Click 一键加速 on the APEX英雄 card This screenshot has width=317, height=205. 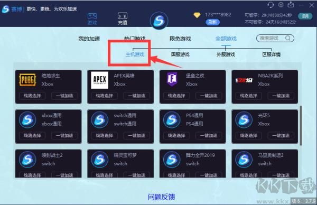click(137, 96)
